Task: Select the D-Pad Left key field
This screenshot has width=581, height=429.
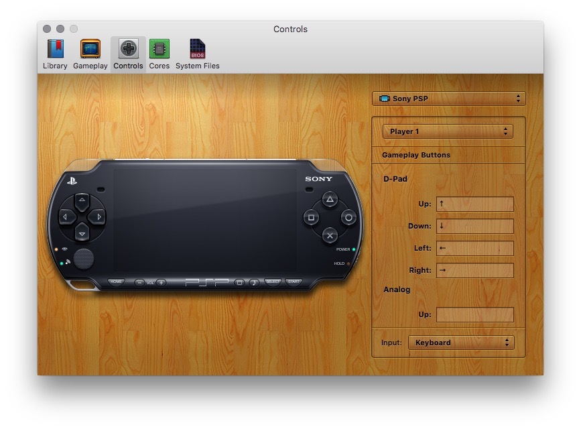Action: point(474,248)
